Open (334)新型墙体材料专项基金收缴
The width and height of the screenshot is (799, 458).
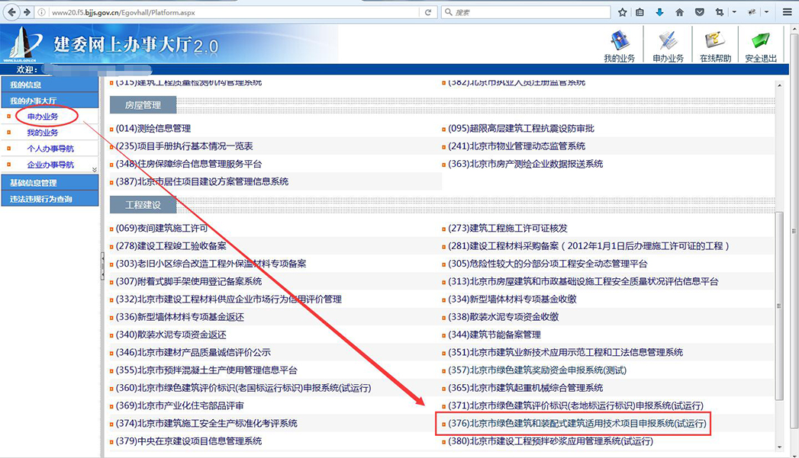512,299
